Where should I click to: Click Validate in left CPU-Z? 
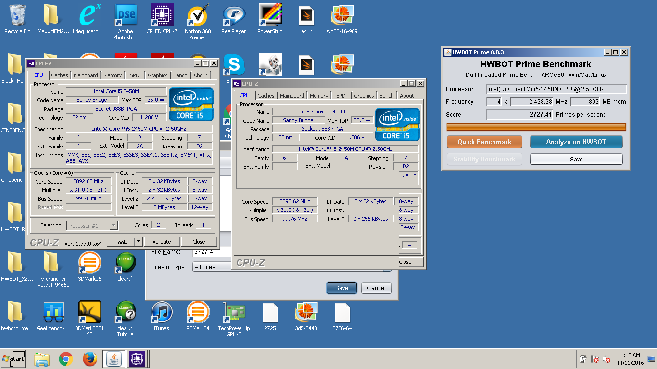pyautogui.click(x=162, y=242)
